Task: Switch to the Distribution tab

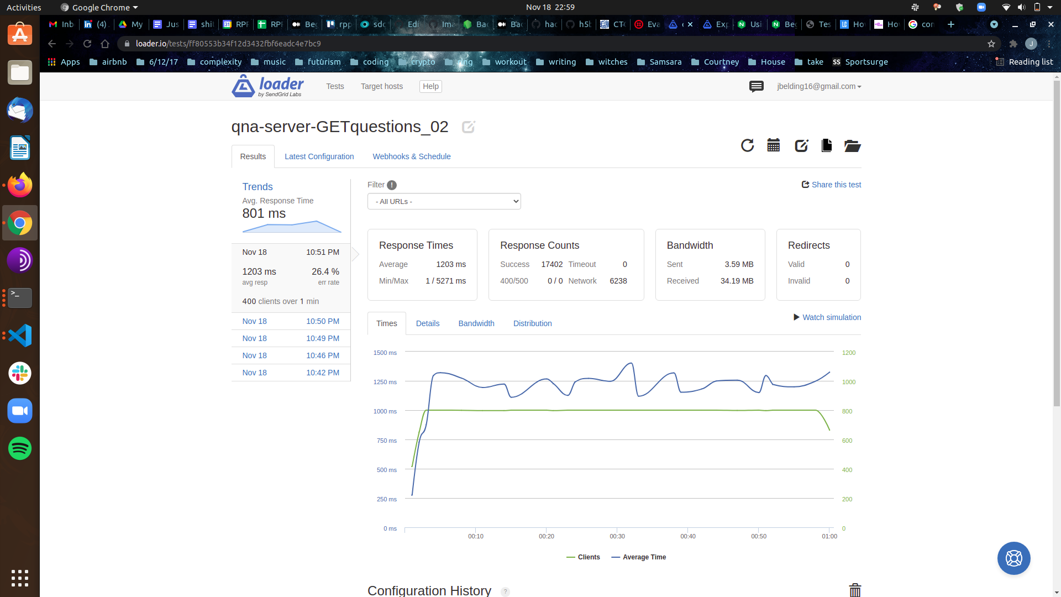Action: click(x=532, y=323)
